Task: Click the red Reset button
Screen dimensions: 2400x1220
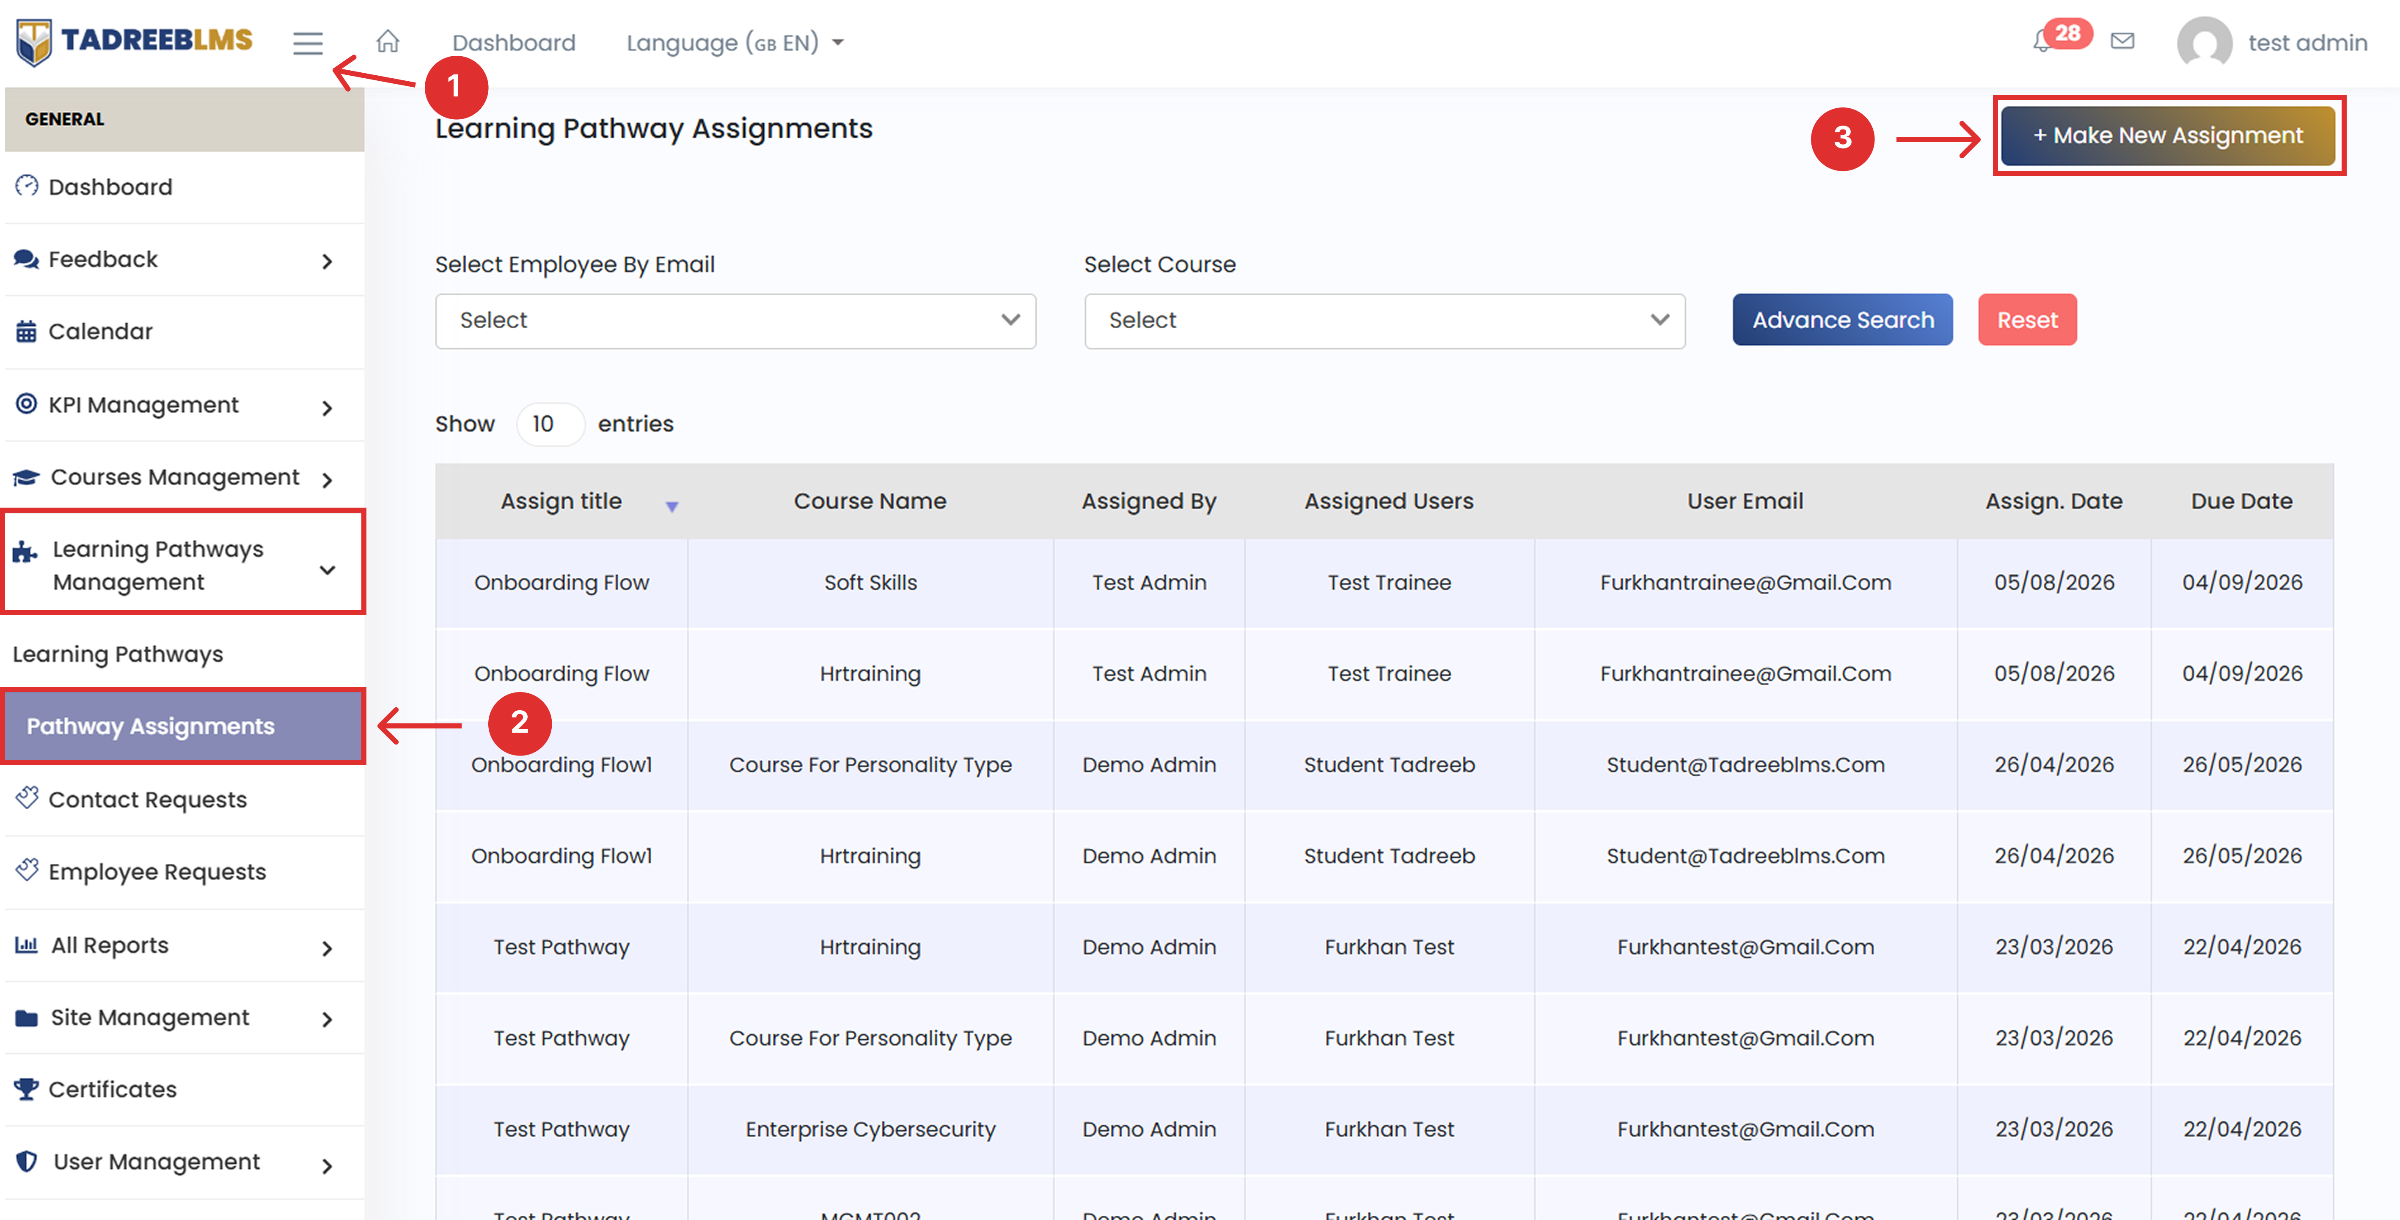Action: tap(2027, 320)
